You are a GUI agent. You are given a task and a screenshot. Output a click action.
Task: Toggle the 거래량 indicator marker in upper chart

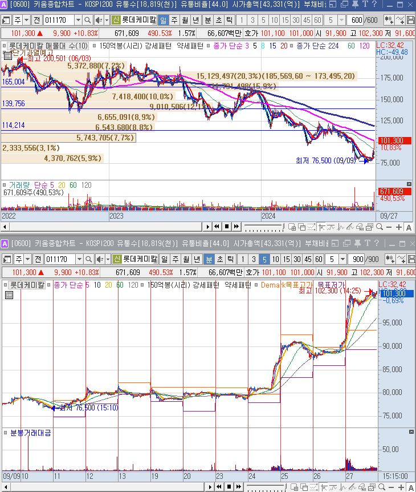pos(5,185)
